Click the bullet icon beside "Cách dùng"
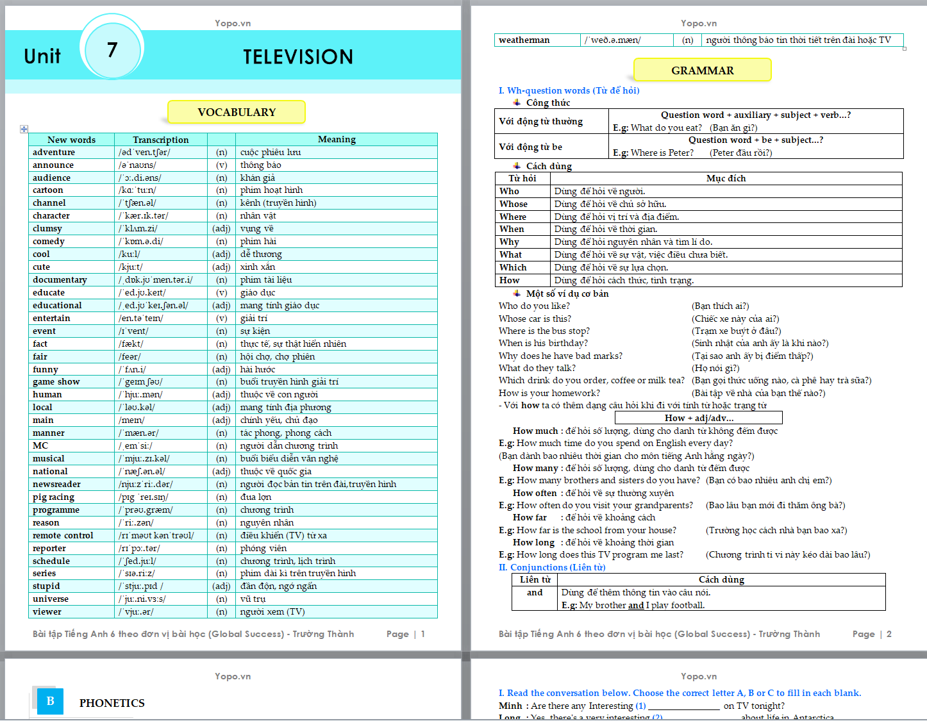 [x=517, y=166]
